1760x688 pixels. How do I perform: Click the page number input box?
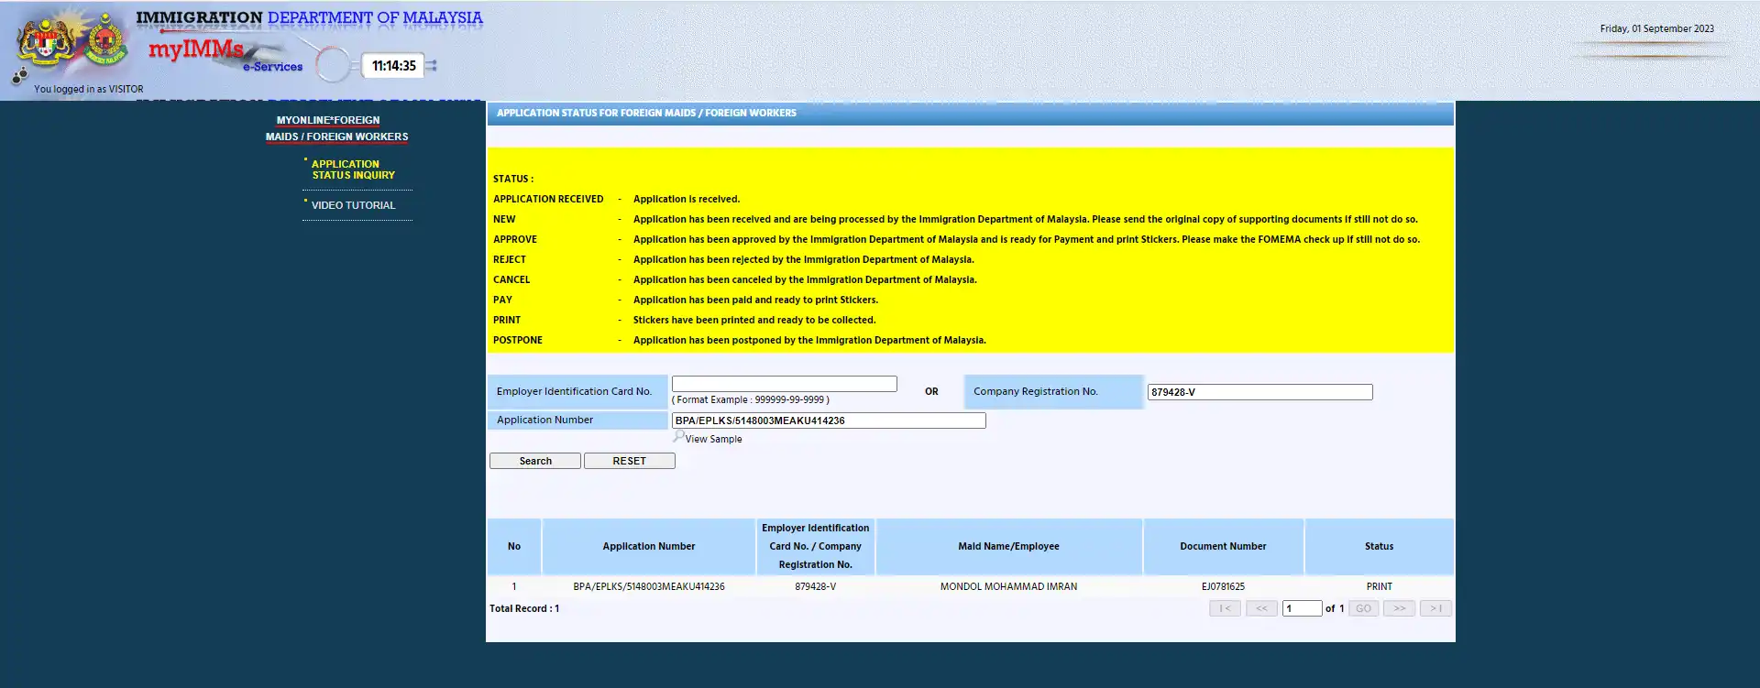pyautogui.click(x=1302, y=608)
